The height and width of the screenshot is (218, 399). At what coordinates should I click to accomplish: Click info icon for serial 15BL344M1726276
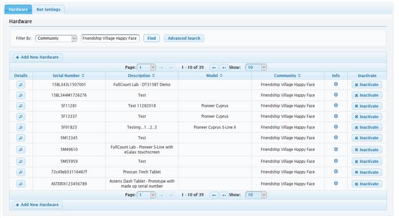[336, 95]
